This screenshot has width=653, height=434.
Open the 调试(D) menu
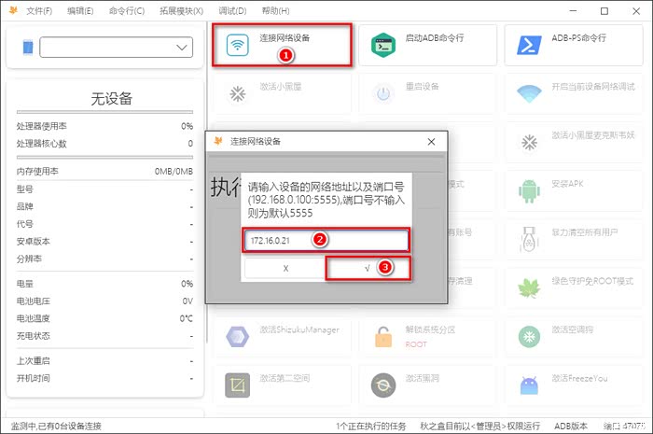pyautogui.click(x=232, y=11)
